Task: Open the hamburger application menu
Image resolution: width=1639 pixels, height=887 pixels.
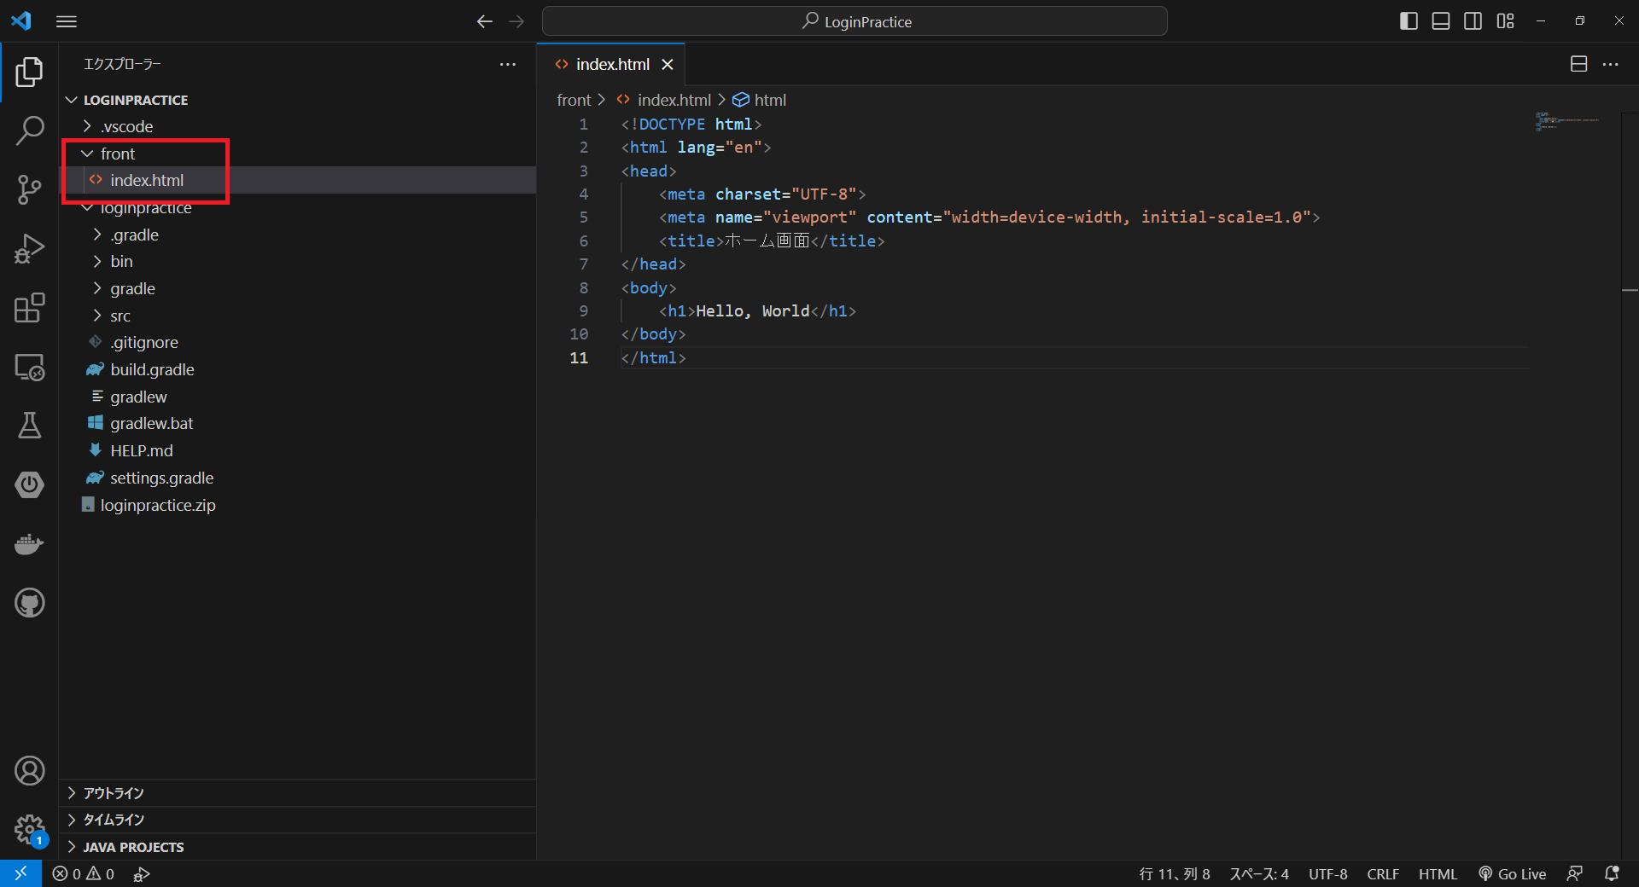Action: click(67, 21)
